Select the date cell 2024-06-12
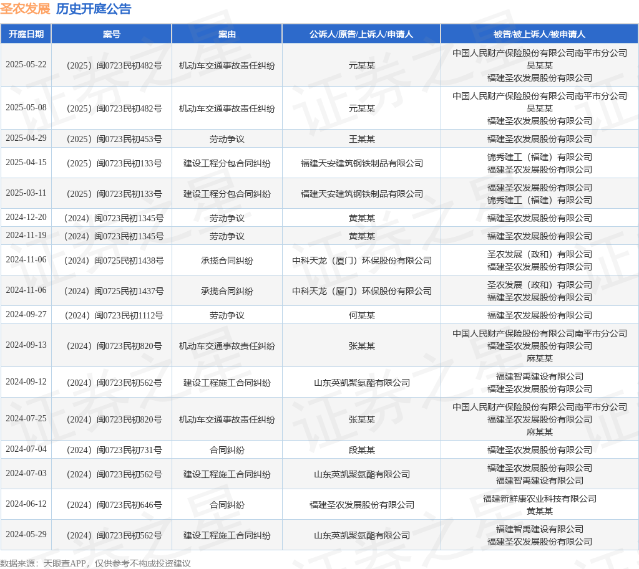This screenshot has width=639, height=569. coord(26,504)
